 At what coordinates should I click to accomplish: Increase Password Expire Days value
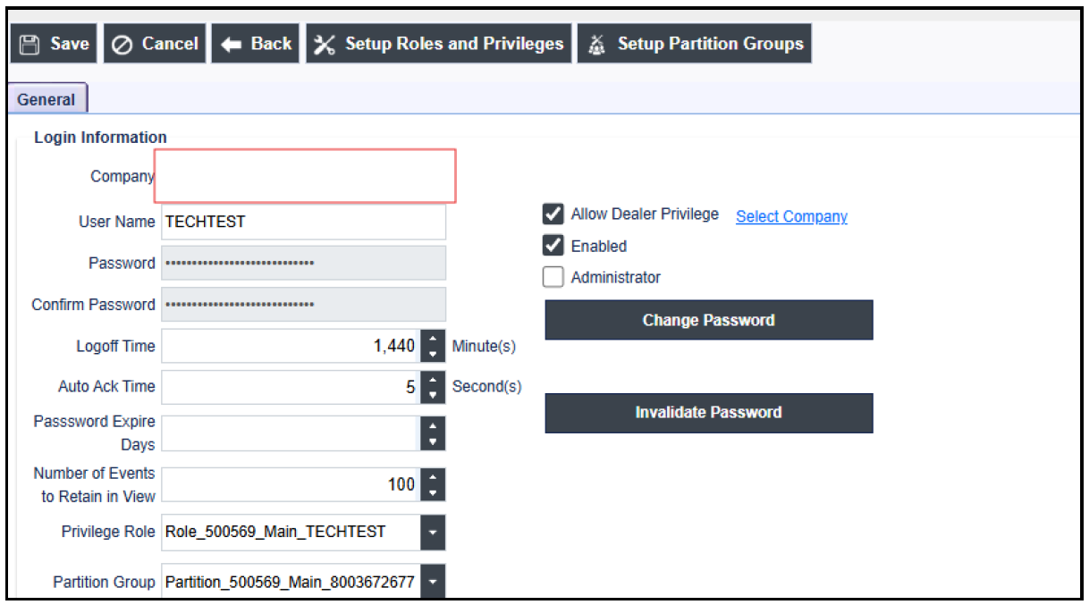pos(433,425)
